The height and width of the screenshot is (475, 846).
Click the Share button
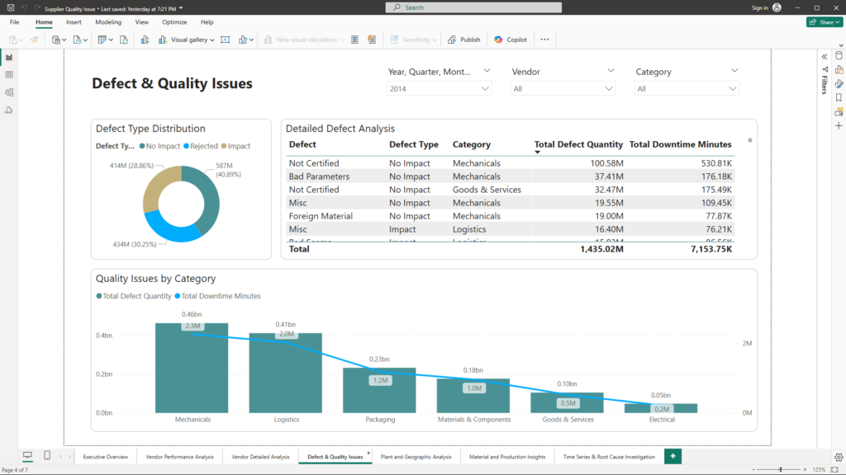[824, 22]
